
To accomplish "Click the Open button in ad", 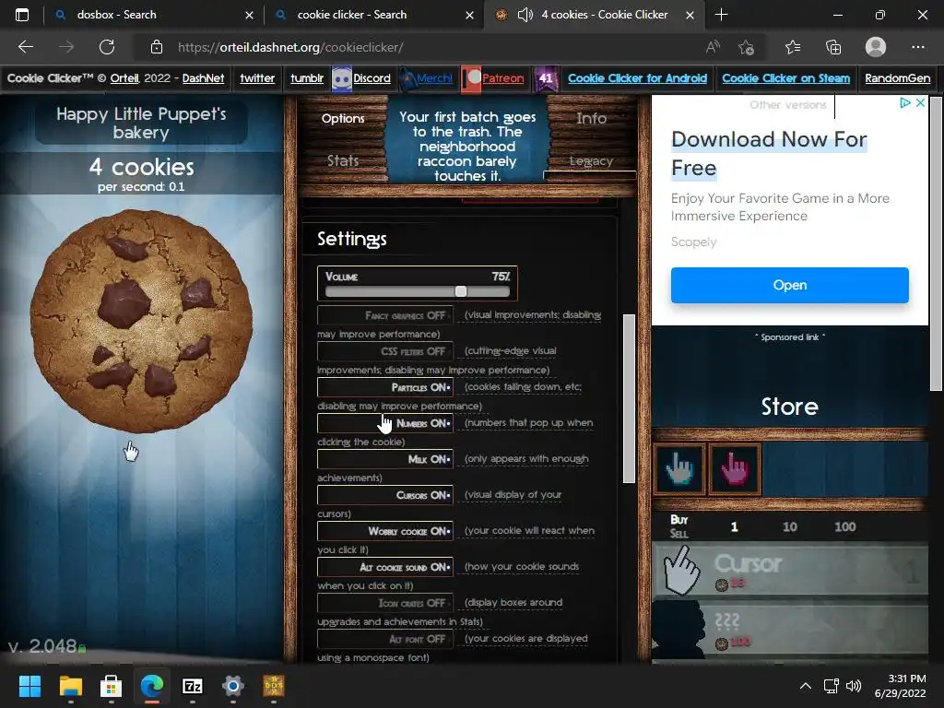I will coord(789,286).
